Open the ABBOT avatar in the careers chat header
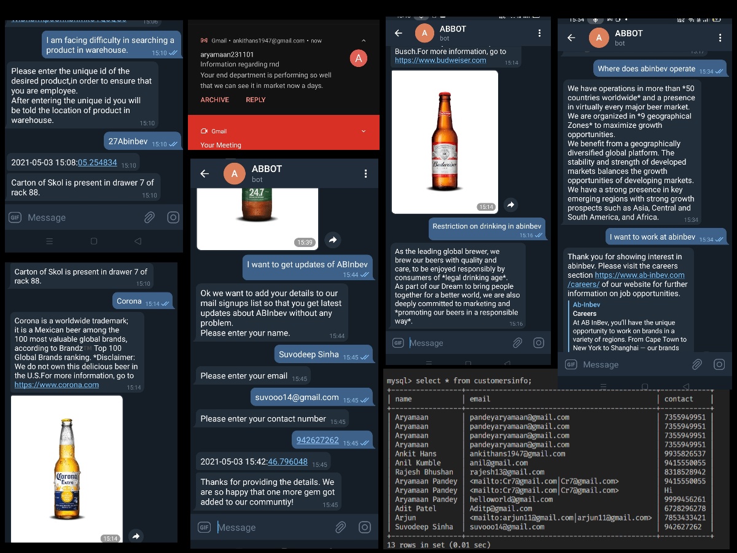This screenshot has width=737, height=553. click(599, 37)
